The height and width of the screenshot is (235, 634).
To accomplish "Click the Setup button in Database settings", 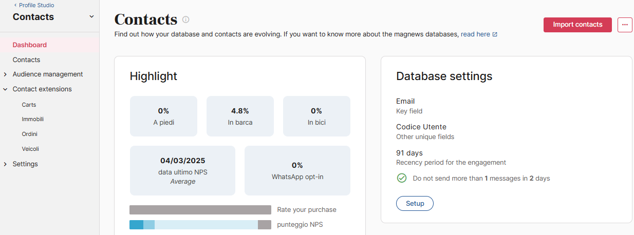I will coord(415,203).
